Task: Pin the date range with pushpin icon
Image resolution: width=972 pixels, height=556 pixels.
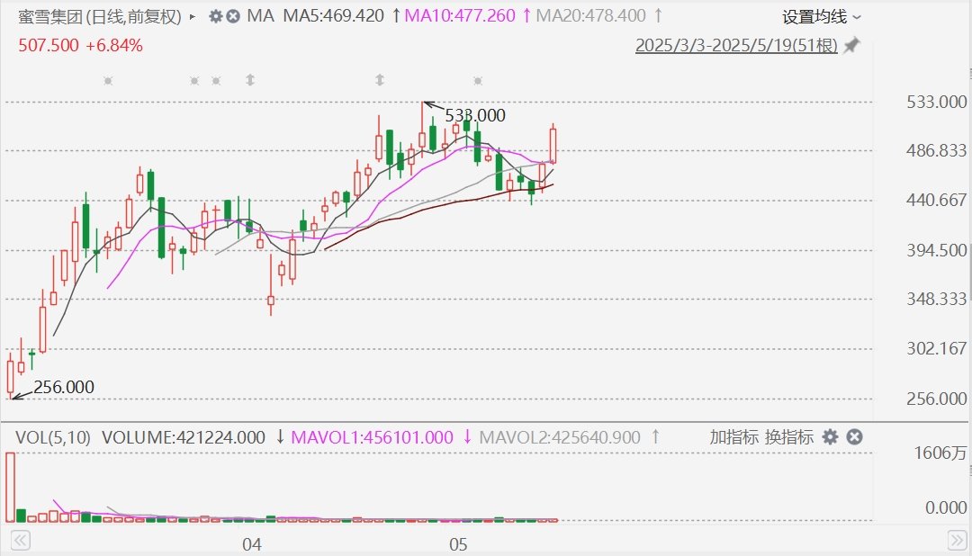Action: 851,45
